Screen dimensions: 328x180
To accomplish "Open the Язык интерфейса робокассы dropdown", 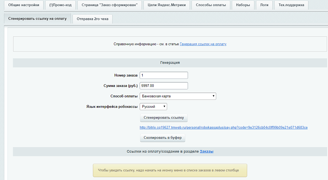I will click(153, 107).
